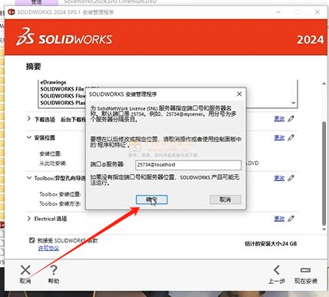
Task: Click pencil icon in Electrical 选项 row
Action: 291,219
